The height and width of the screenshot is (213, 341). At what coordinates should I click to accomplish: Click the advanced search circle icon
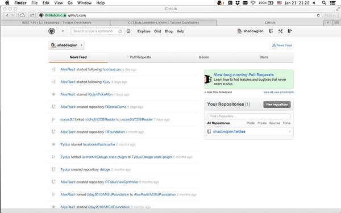pos(128,31)
